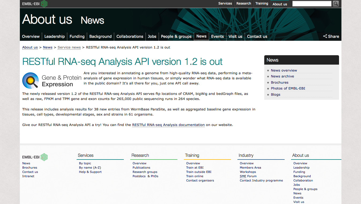This screenshot has width=361, height=204.
Task: Click the News header title
Action: click(92, 20)
